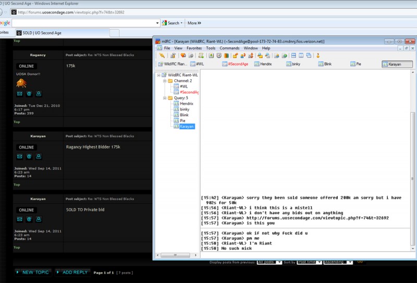
Task: Click the ADD REPLY button
Action: tap(72, 272)
